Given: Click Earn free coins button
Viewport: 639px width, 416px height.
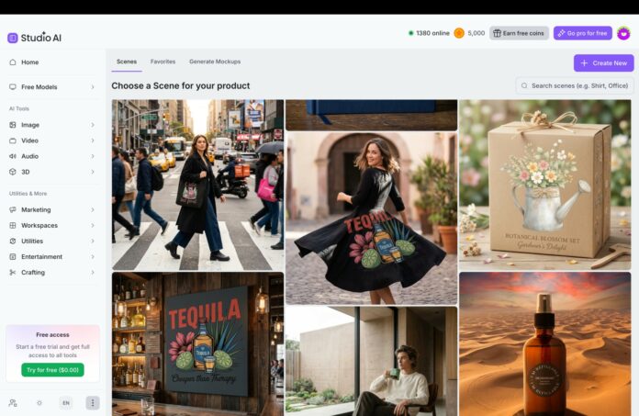Looking at the screenshot, I should (519, 33).
